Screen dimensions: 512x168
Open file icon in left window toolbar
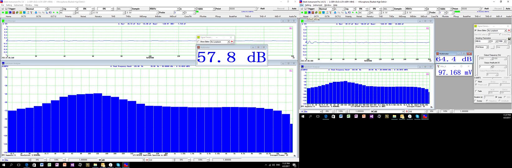[2, 9]
